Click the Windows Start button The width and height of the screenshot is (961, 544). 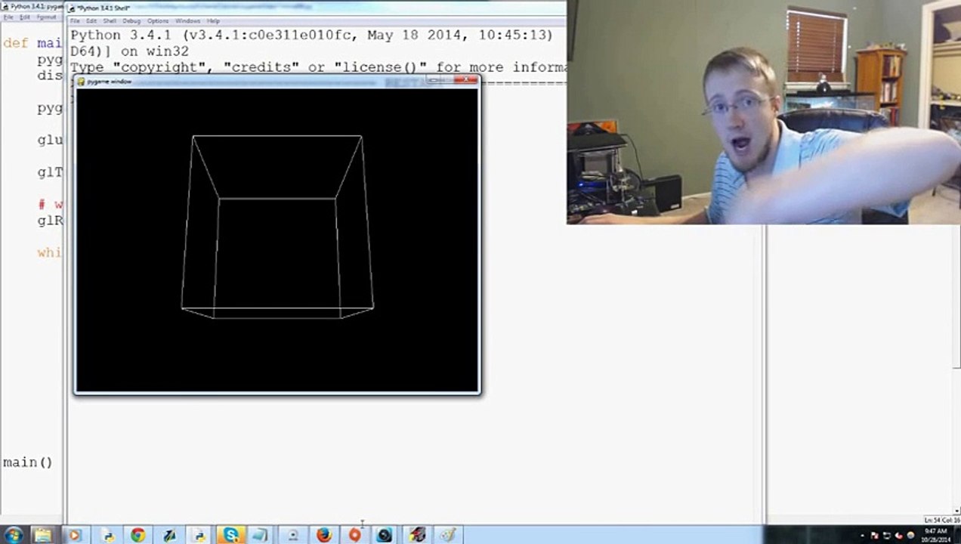pyautogui.click(x=14, y=535)
